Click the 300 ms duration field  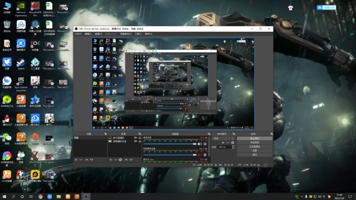coord(225,147)
